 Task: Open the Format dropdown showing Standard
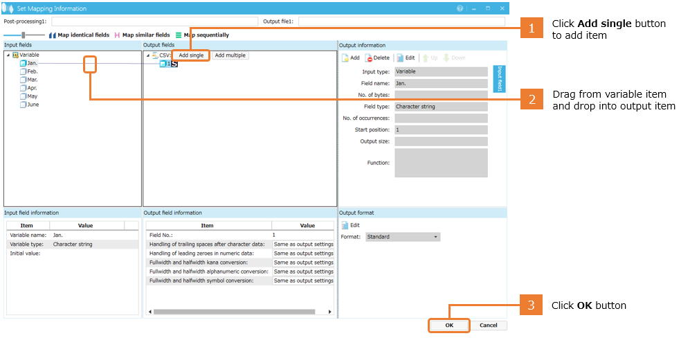click(403, 237)
